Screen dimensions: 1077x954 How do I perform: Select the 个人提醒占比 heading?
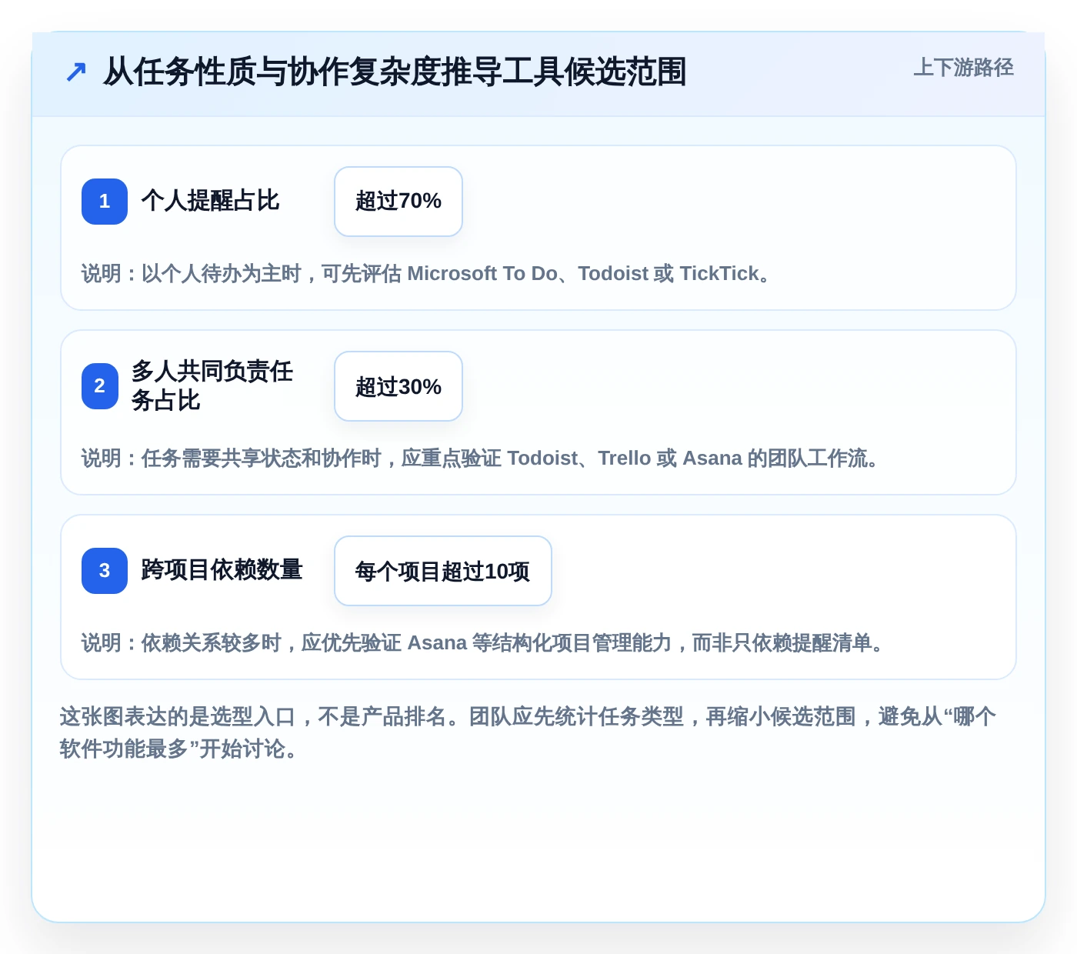click(x=210, y=201)
